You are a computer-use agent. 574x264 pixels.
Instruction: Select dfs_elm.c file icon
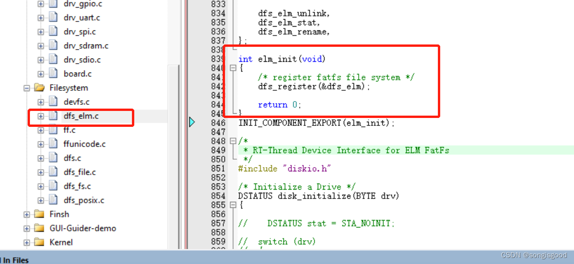(53, 116)
